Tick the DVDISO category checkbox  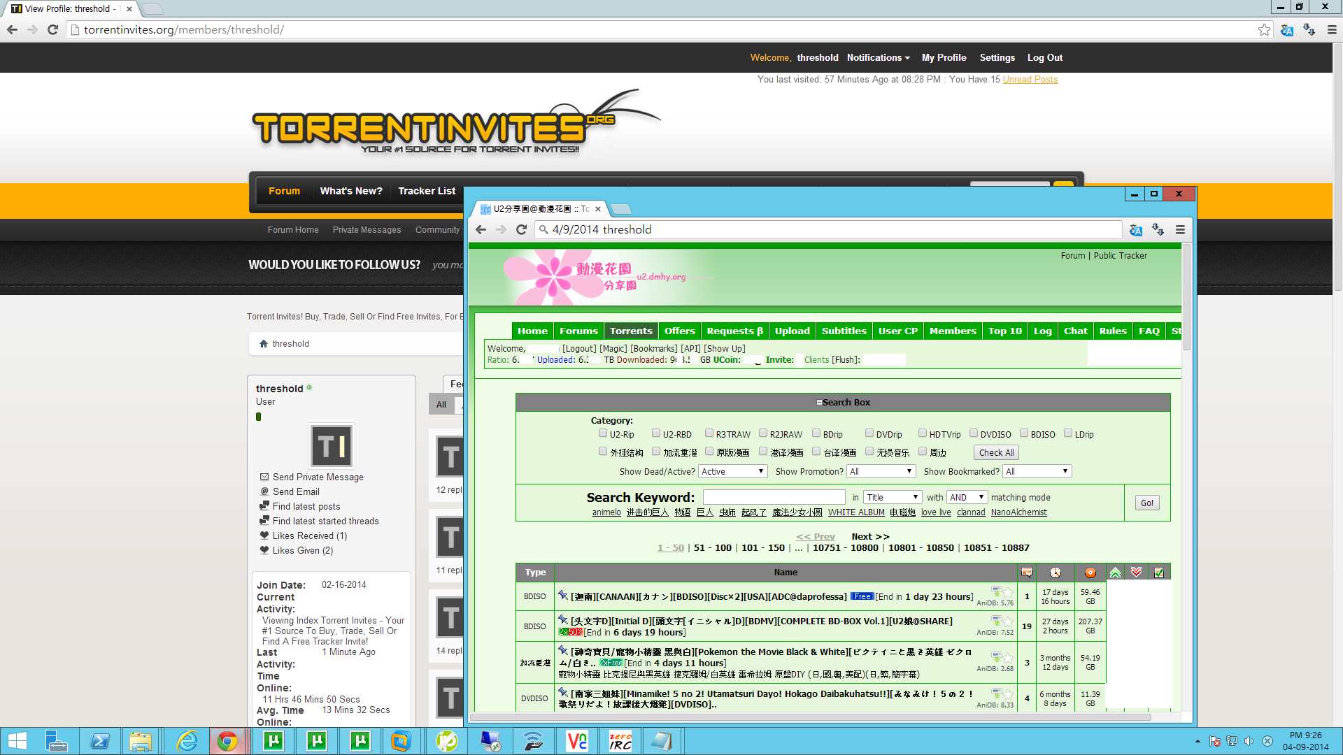pyautogui.click(x=974, y=433)
